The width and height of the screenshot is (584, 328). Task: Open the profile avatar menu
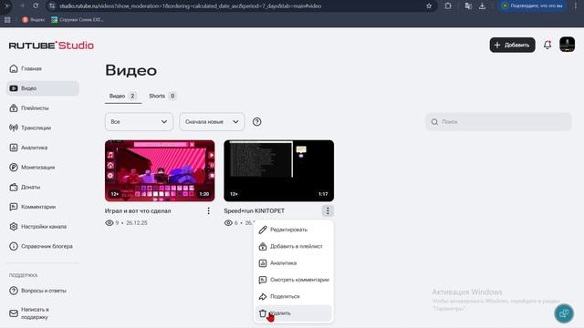click(567, 45)
